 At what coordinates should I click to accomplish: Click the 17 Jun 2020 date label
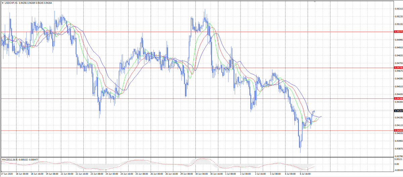7,174
